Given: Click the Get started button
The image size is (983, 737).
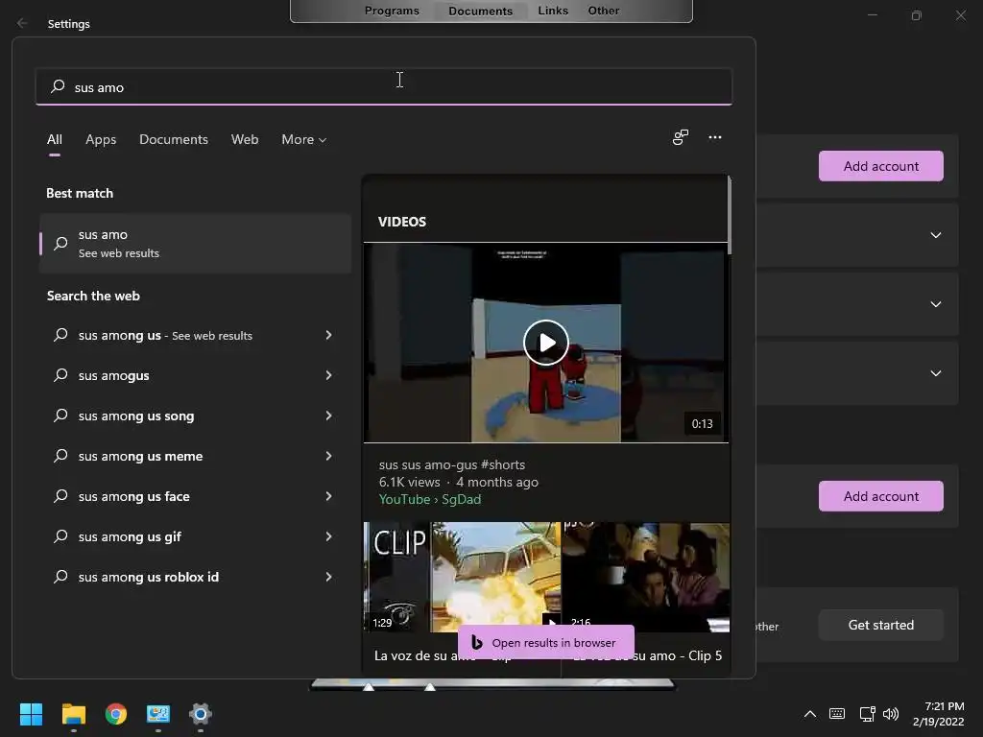Looking at the screenshot, I should [x=881, y=625].
